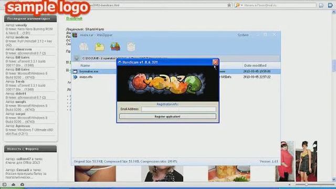The height and width of the screenshot is (189, 336).
Task: Click the maze graffiti logo in Bandicam dialog
Action: (x=167, y=84)
